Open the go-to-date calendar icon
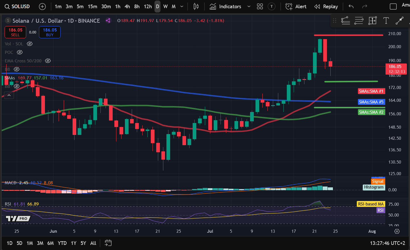Screen dimensions: 410x250 coord(108,243)
